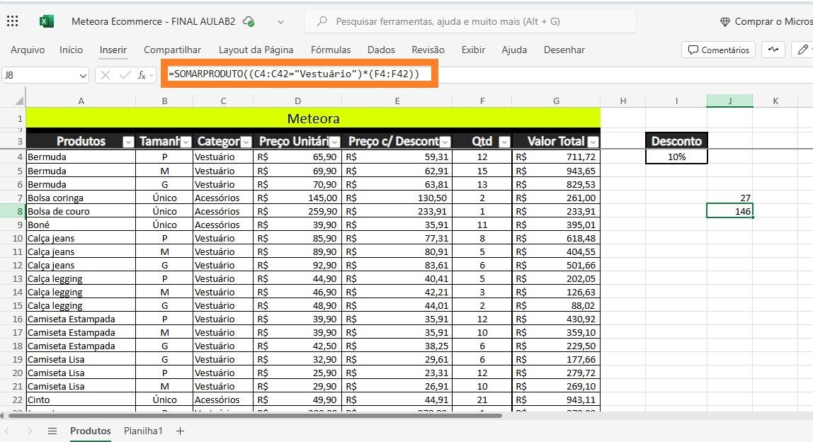Click the Excel logo icon
This screenshot has width=813, height=442.
[x=47, y=21]
